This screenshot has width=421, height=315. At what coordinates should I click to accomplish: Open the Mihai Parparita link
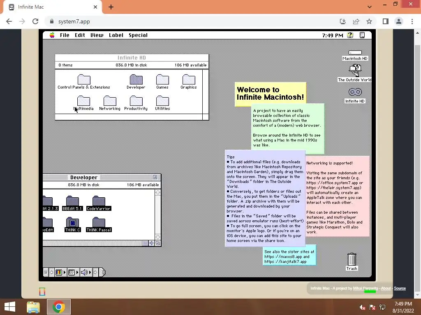(365, 288)
